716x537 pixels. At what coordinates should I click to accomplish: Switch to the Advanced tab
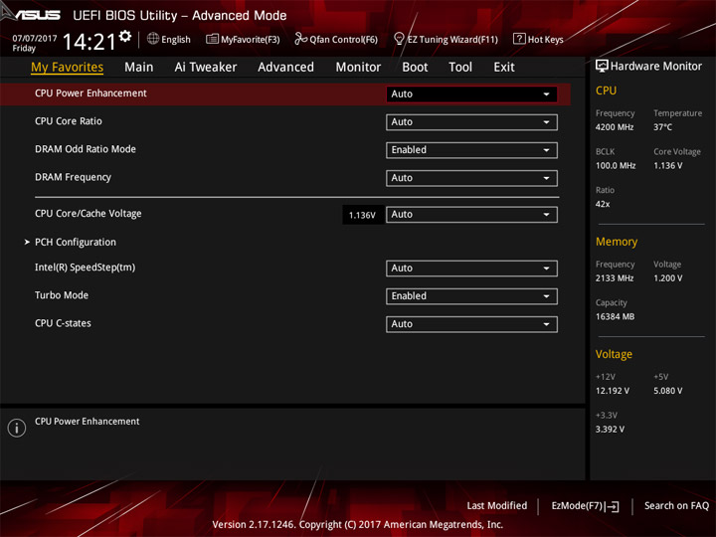pos(285,68)
